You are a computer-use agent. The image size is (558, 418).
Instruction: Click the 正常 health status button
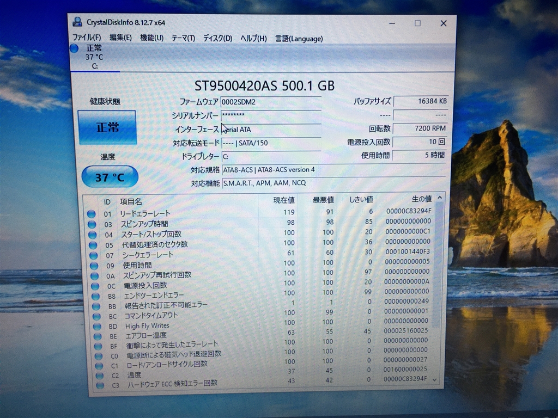click(x=107, y=127)
